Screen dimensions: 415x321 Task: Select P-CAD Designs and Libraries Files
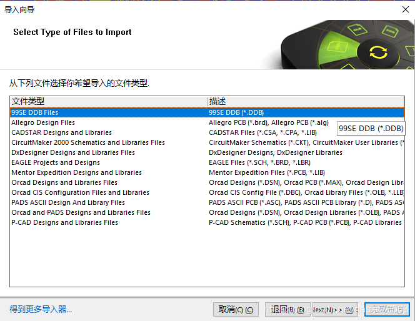[64, 222]
